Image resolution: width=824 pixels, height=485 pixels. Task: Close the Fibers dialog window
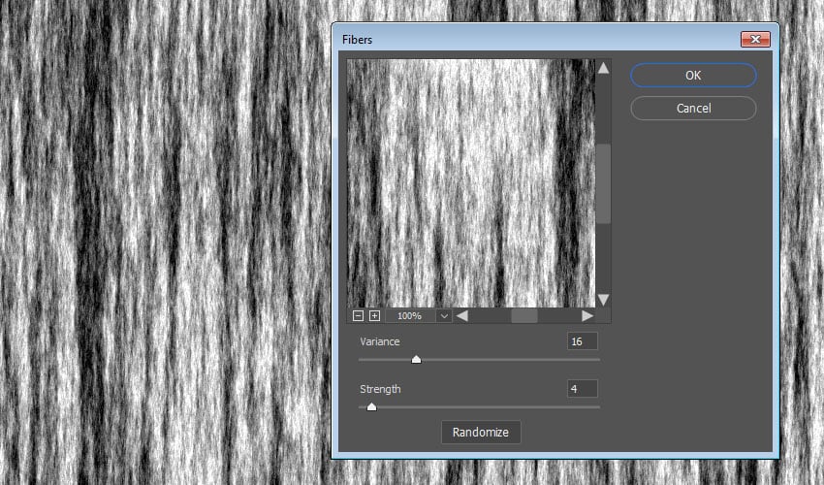(x=755, y=39)
